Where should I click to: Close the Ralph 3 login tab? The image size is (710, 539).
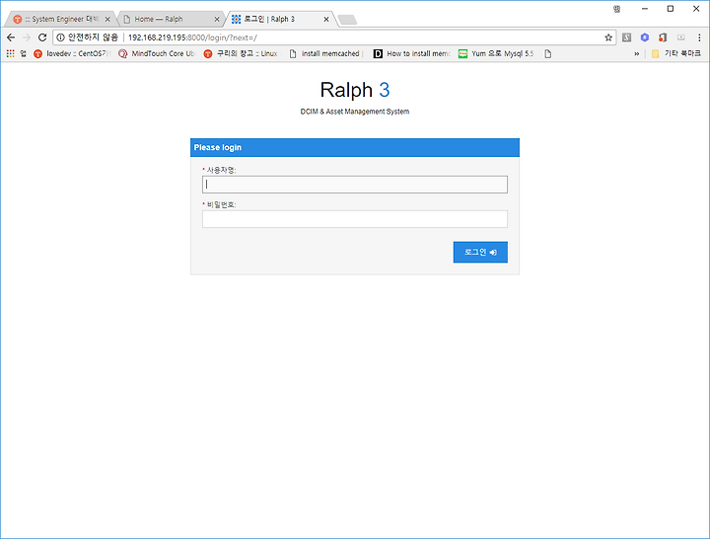coord(326,19)
